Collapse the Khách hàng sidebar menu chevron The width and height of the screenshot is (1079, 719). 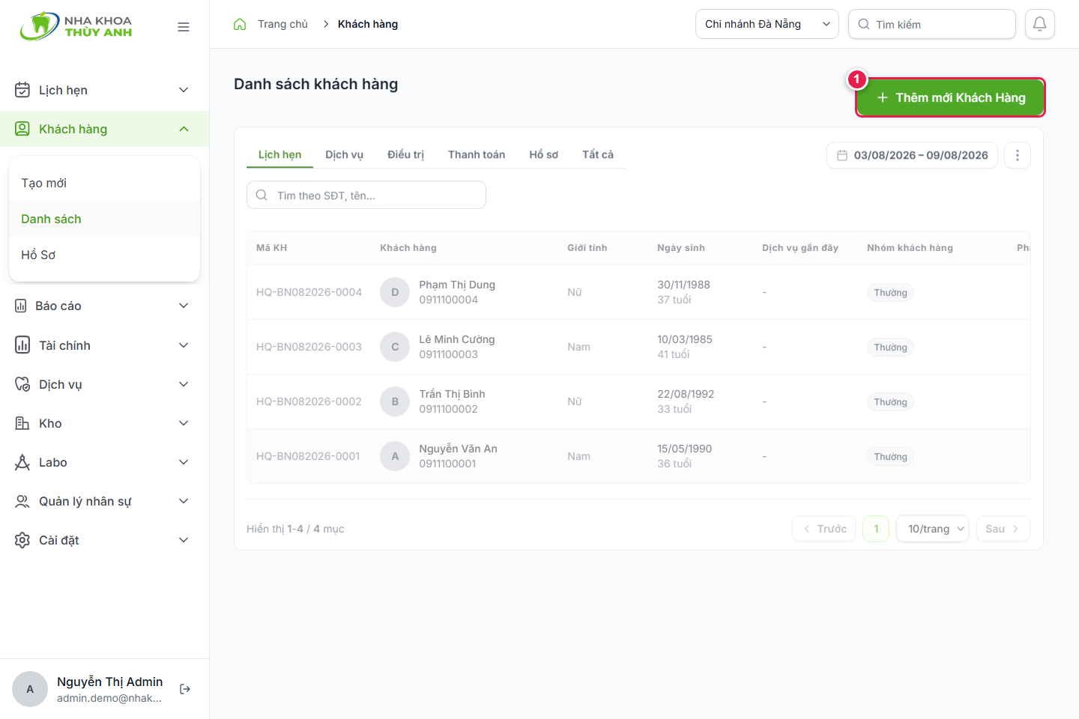coord(184,129)
